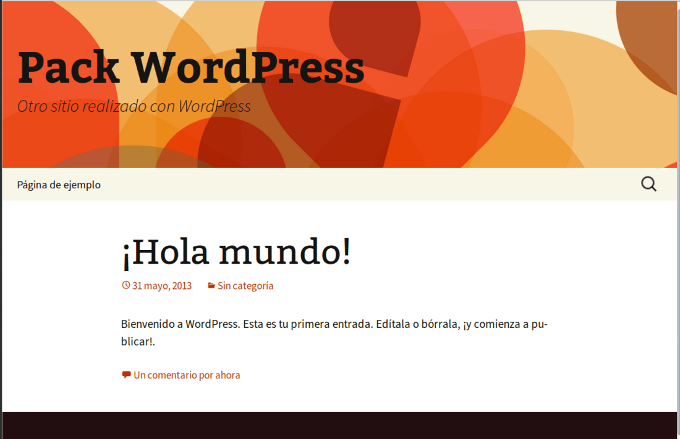680x439 pixels.
Task: Go to Pack WordPress site title
Action: (x=191, y=67)
